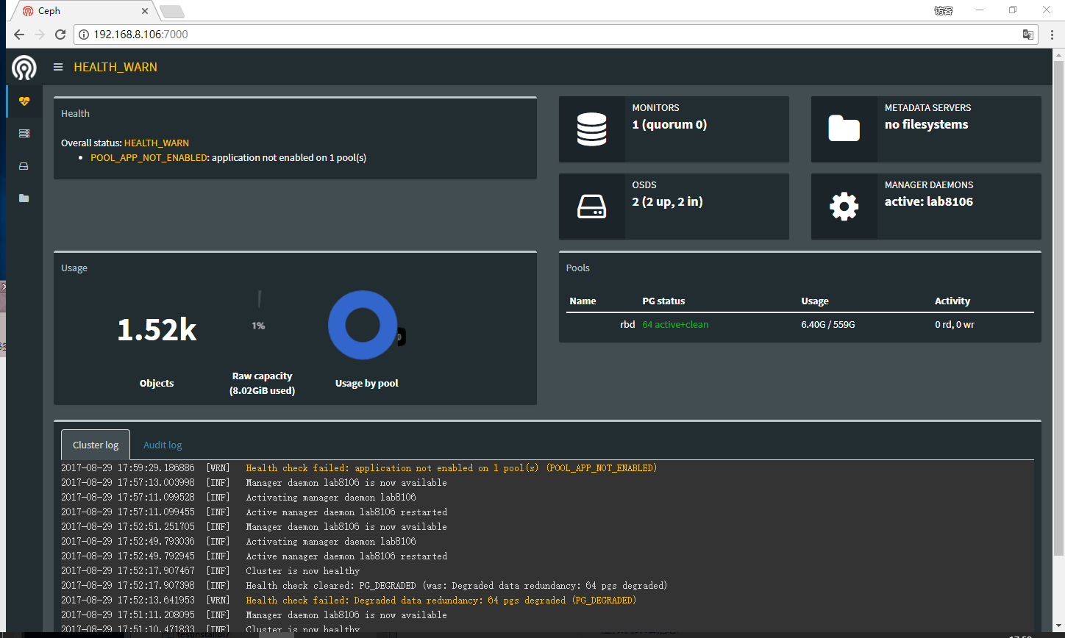Reload the page with refresh icon

(x=61, y=35)
